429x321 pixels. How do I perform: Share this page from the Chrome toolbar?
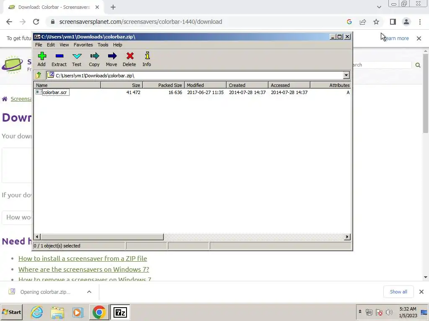pos(363,22)
